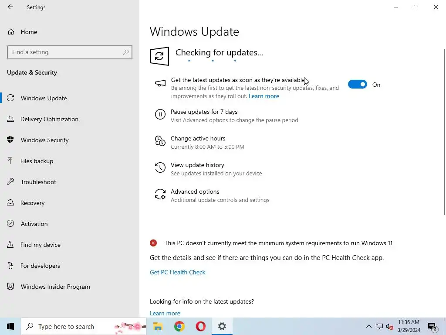Click the back arrow in Settings
446x335 pixels.
10,7
